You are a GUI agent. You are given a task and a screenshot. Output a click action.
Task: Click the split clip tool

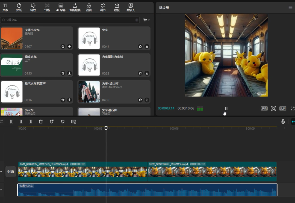pos(11,122)
